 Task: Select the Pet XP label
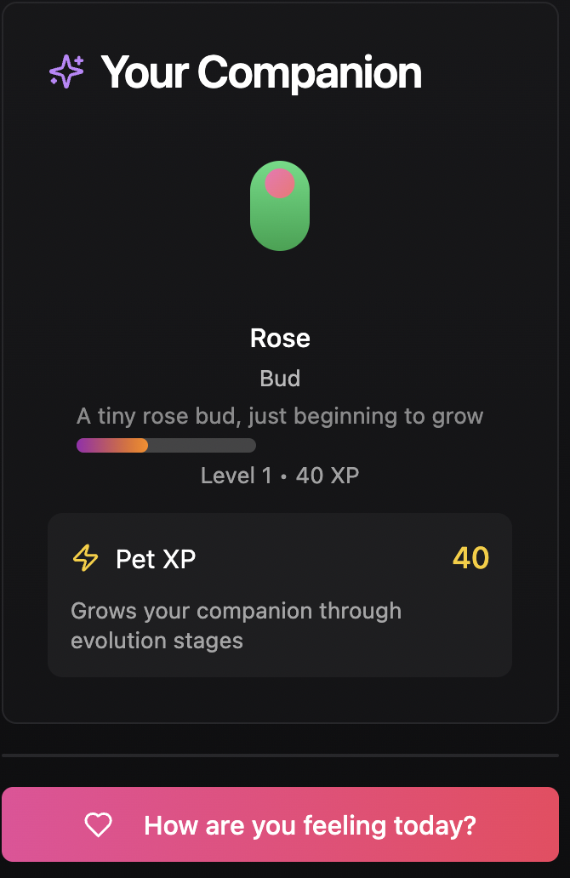[x=156, y=559]
